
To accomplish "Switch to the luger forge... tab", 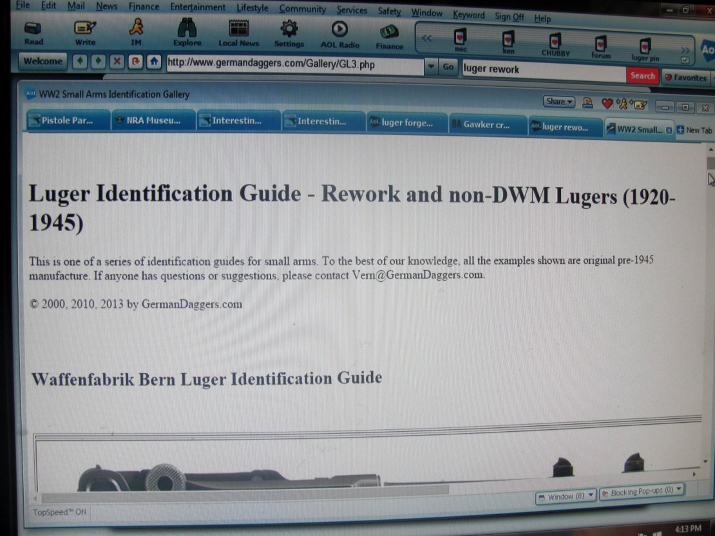I will [406, 122].
